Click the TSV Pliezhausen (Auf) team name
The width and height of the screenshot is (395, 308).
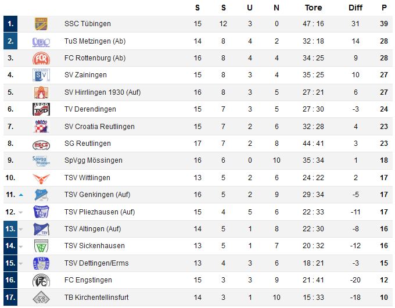pos(99,212)
